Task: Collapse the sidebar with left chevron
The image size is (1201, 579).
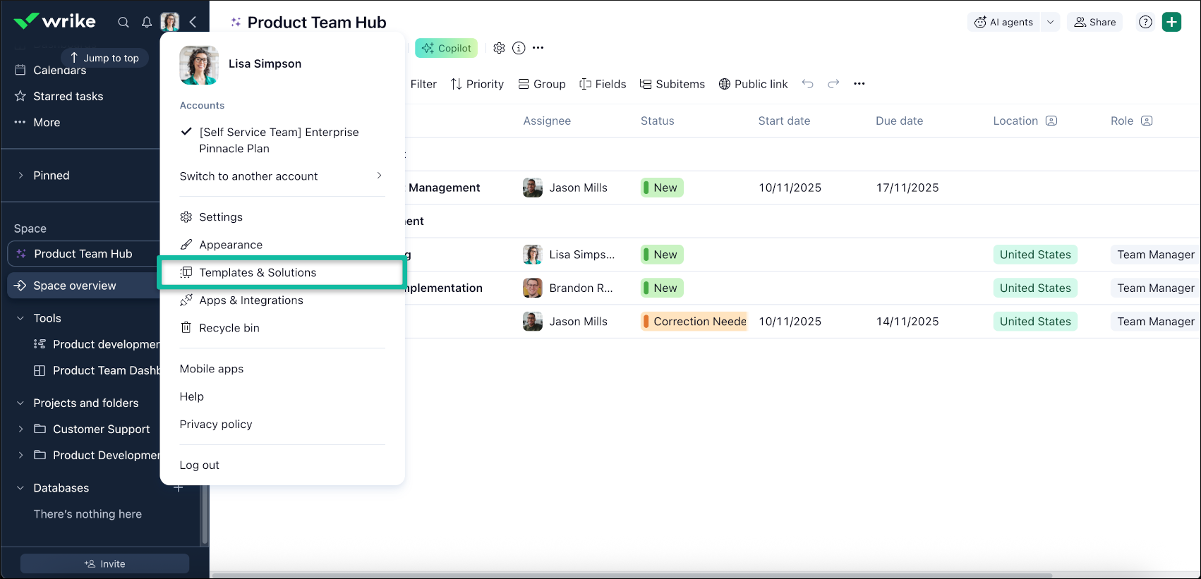Action: click(193, 22)
